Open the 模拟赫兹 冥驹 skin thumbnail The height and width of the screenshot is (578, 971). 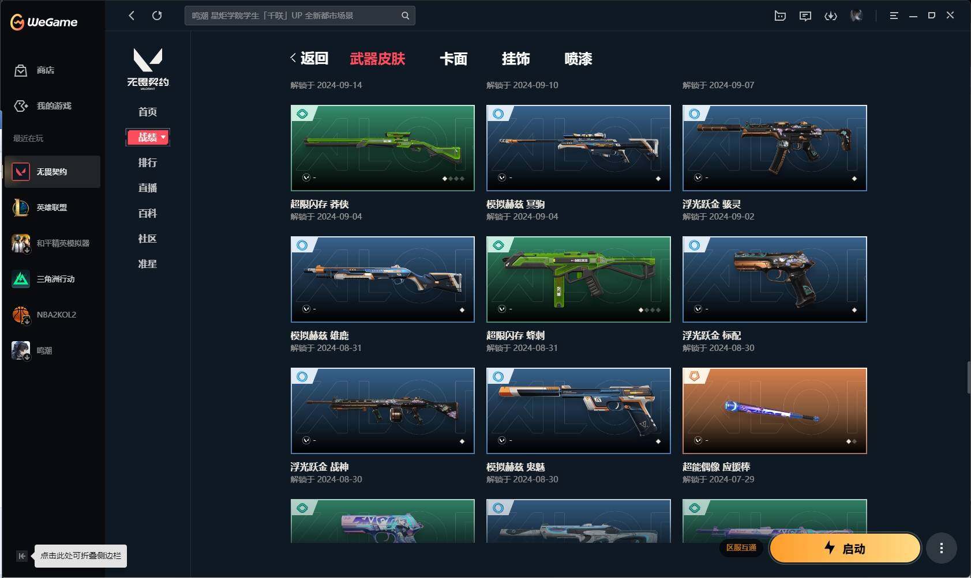coord(579,148)
